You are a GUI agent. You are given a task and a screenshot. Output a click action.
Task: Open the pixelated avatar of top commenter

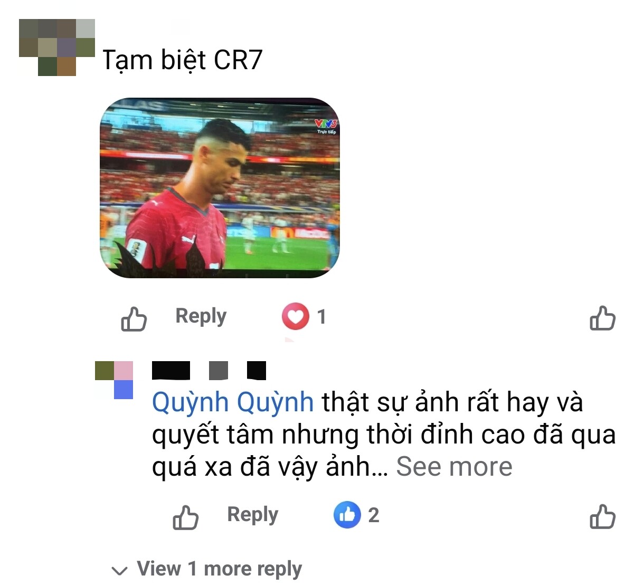click(57, 48)
